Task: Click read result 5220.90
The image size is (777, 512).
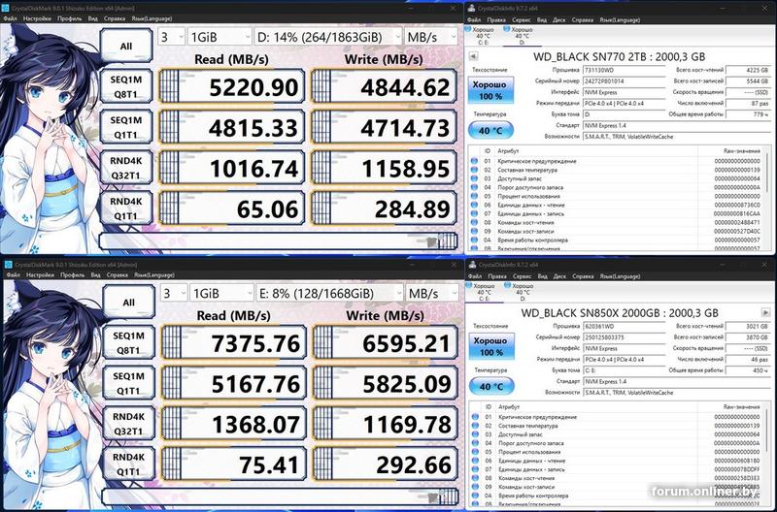Action: 231,86
